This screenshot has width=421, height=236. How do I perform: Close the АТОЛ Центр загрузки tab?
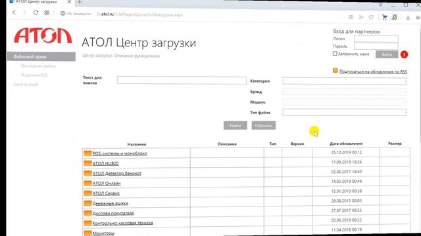[x=69, y=2]
